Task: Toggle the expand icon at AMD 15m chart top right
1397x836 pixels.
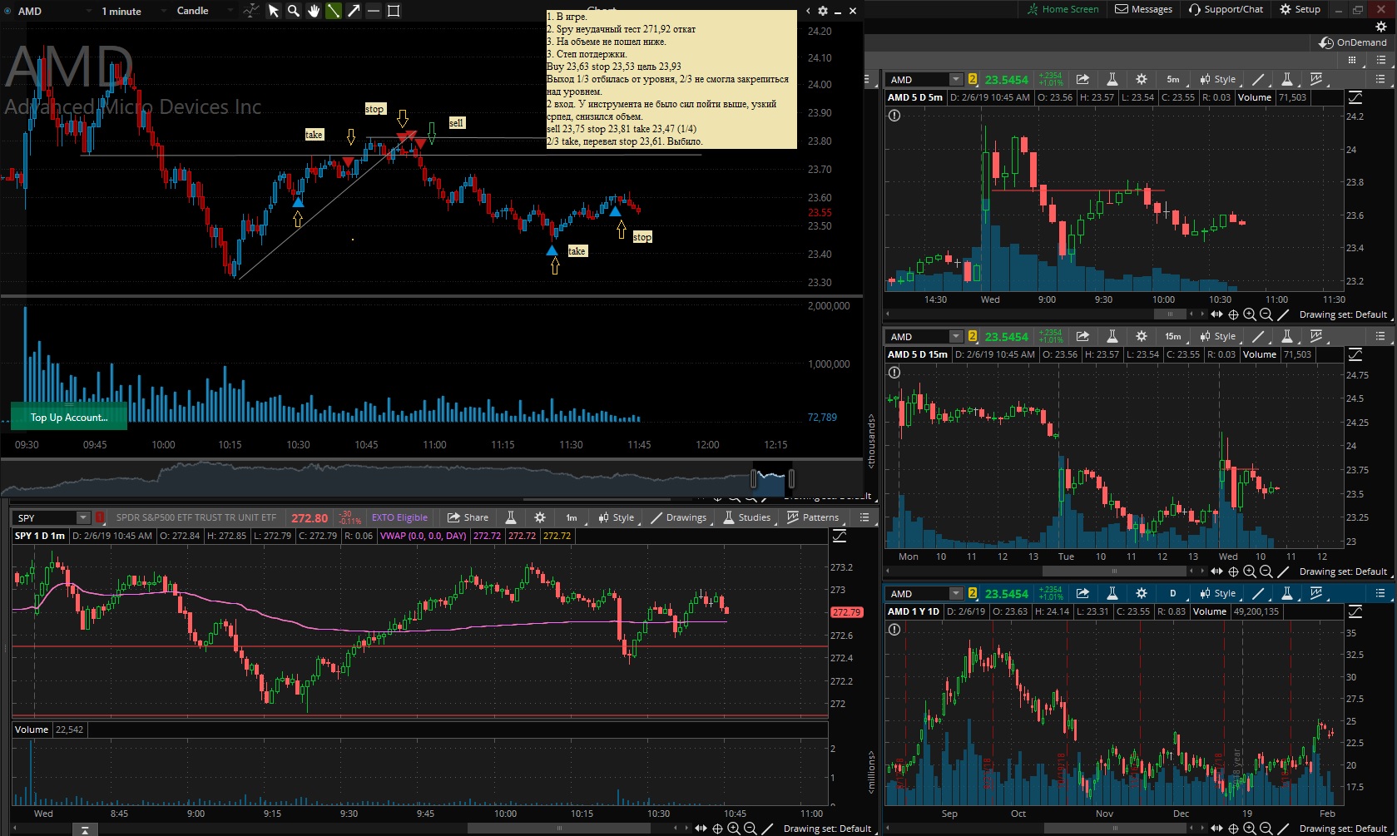Action: (x=1355, y=354)
